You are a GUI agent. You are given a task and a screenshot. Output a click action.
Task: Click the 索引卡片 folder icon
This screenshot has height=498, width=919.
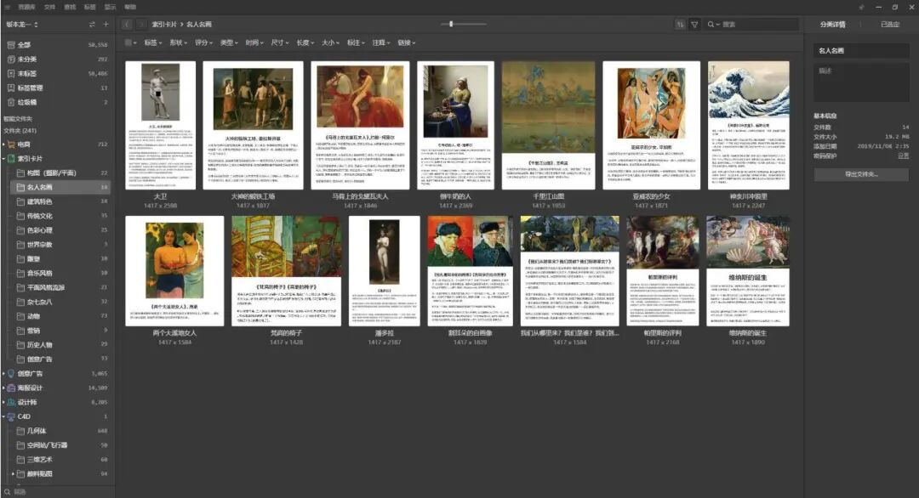11,159
